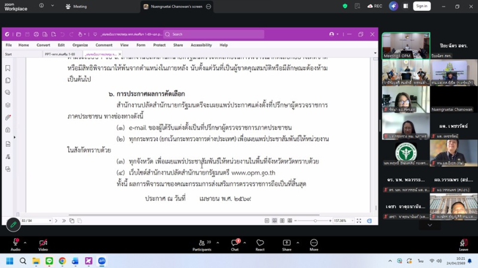Switch to the Meeting tab

click(x=76, y=7)
